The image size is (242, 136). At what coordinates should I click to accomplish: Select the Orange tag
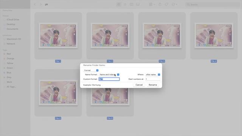coord(10,59)
